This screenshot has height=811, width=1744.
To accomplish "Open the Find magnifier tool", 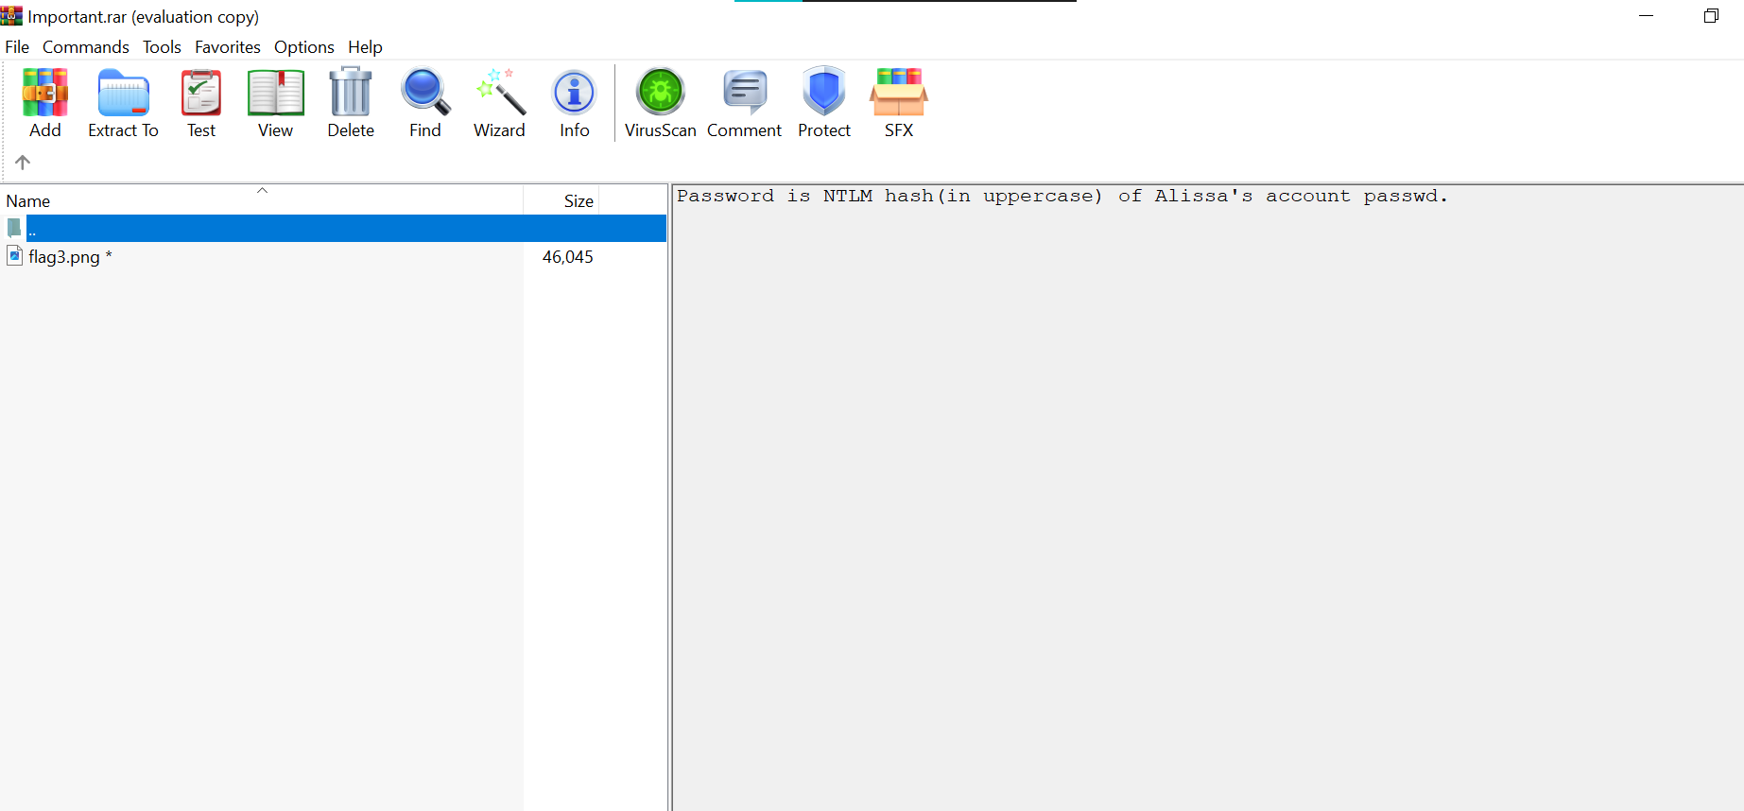I will click(425, 92).
